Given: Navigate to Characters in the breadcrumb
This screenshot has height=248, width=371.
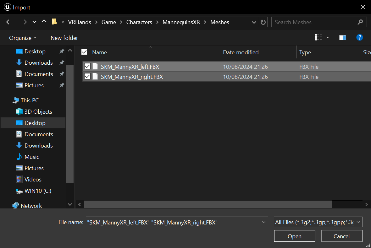Looking at the screenshot, I should tap(139, 22).
